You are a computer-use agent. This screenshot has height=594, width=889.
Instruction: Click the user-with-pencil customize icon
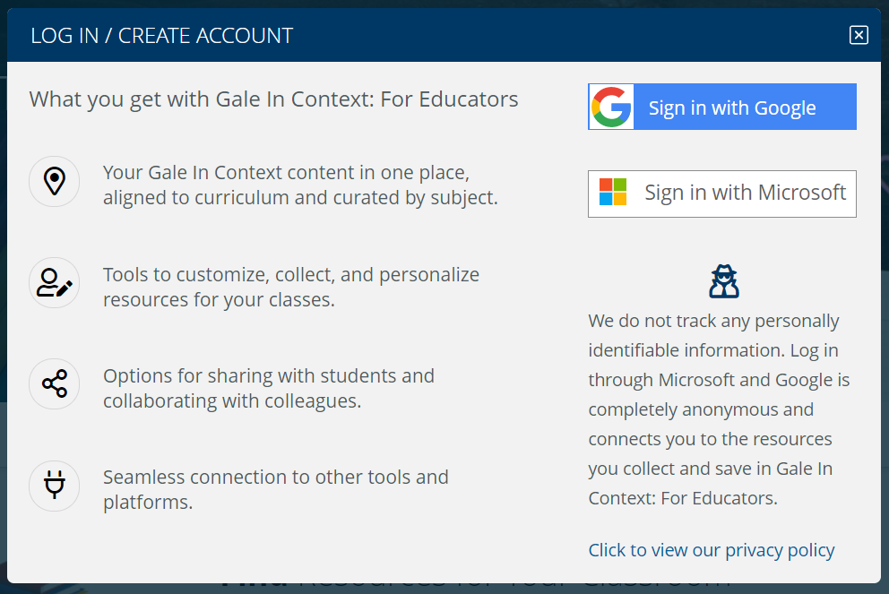55,283
